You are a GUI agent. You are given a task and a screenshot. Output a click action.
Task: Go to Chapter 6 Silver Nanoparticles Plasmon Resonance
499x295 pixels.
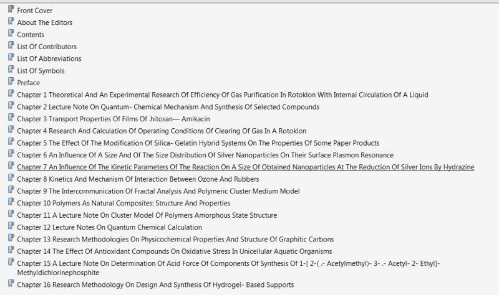coord(205,154)
